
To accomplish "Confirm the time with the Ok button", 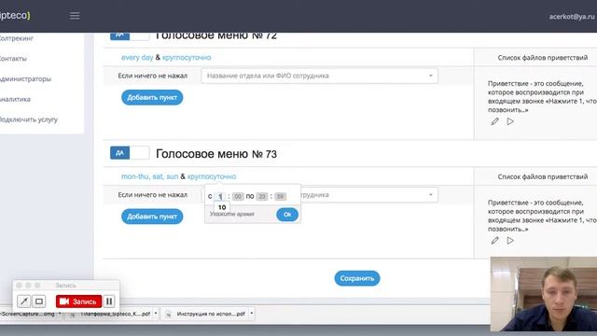I will pyautogui.click(x=287, y=215).
